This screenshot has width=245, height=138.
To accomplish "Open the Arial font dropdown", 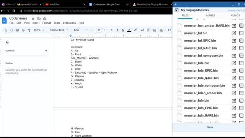I will point(80,30).
